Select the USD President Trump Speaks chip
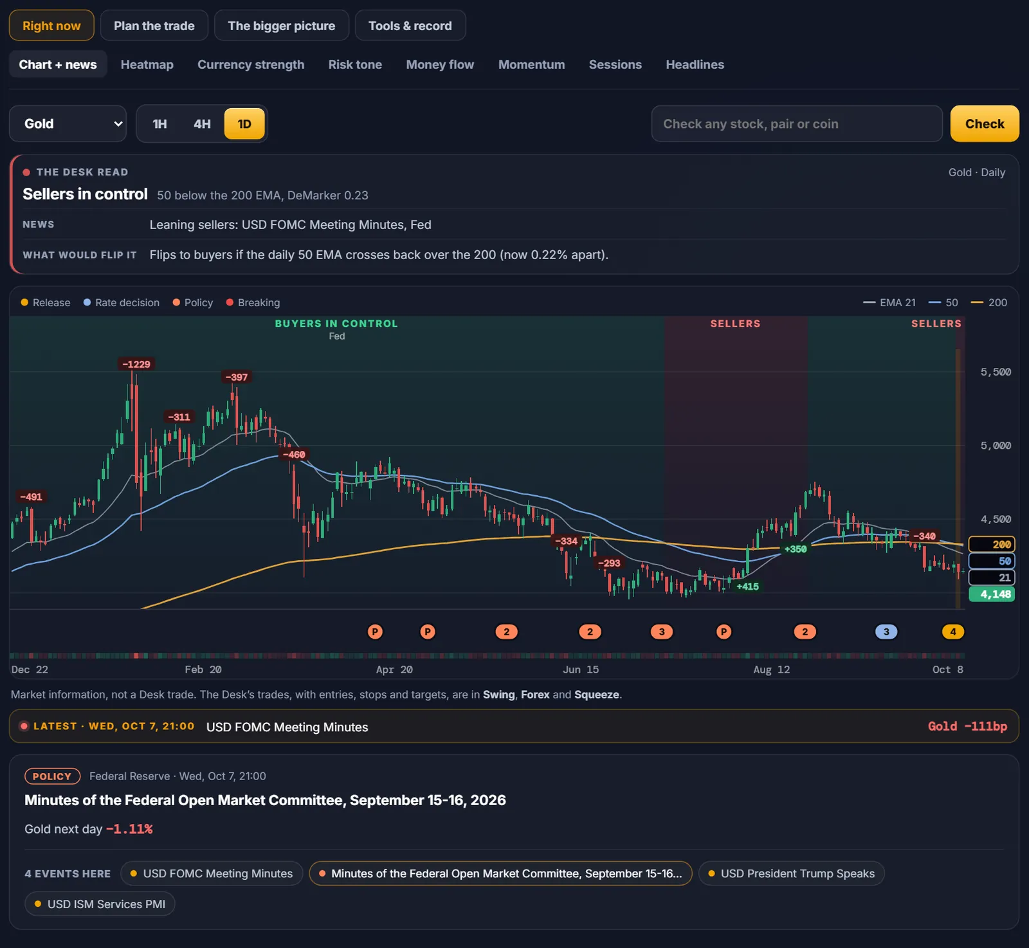The image size is (1029, 948). click(x=792, y=873)
